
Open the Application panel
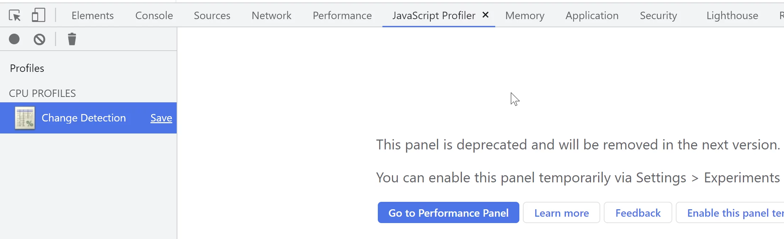[x=592, y=15]
